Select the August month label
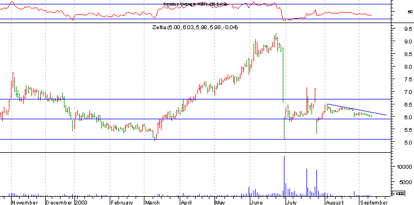This screenshot has height=205, width=414. coord(335,203)
